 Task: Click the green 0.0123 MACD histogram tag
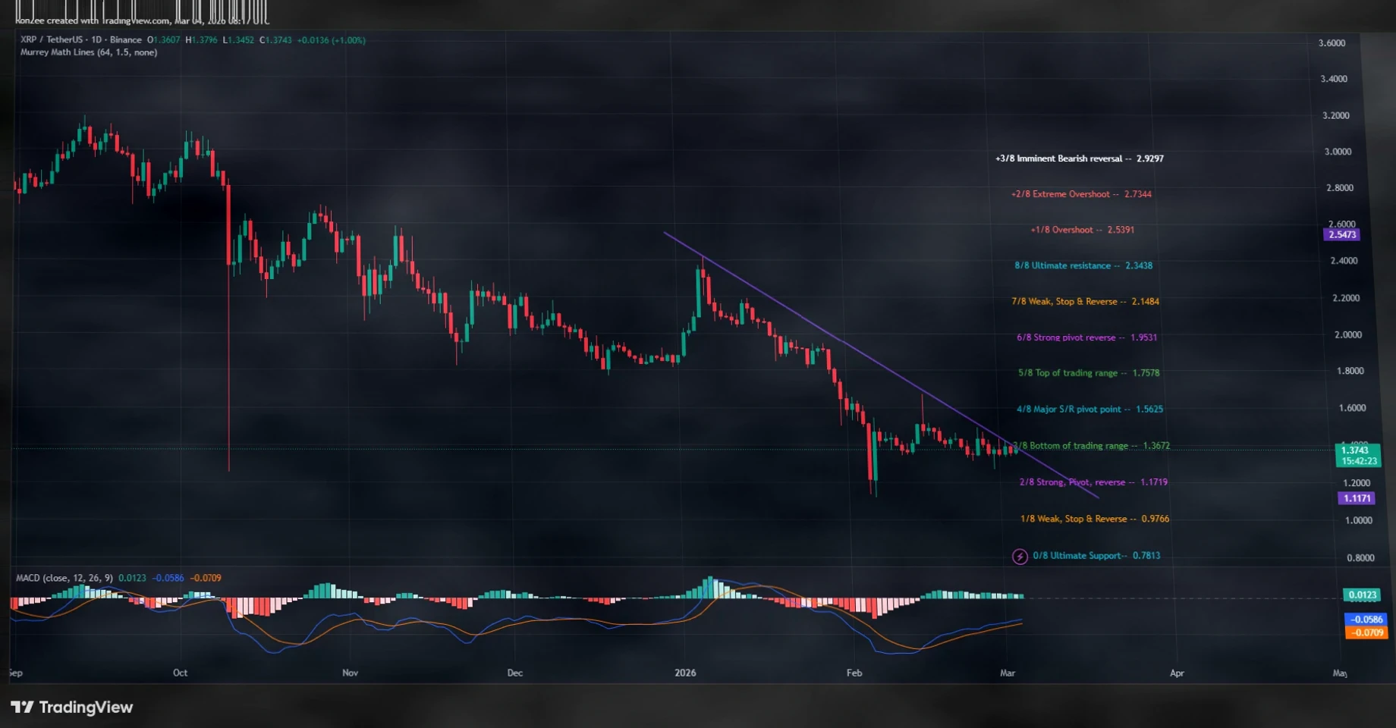(1361, 595)
